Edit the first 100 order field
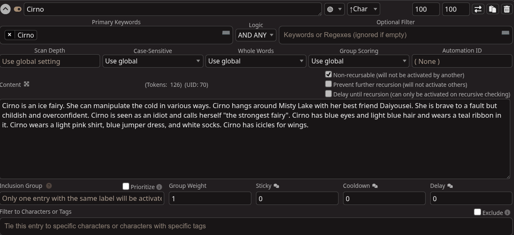The height and width of the screenshot is (235, 514). (x=426, y=9)
